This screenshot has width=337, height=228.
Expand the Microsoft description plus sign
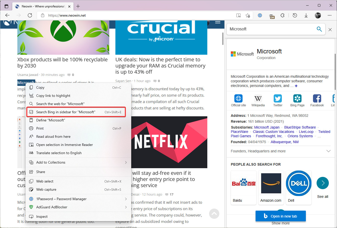point(296,86)
